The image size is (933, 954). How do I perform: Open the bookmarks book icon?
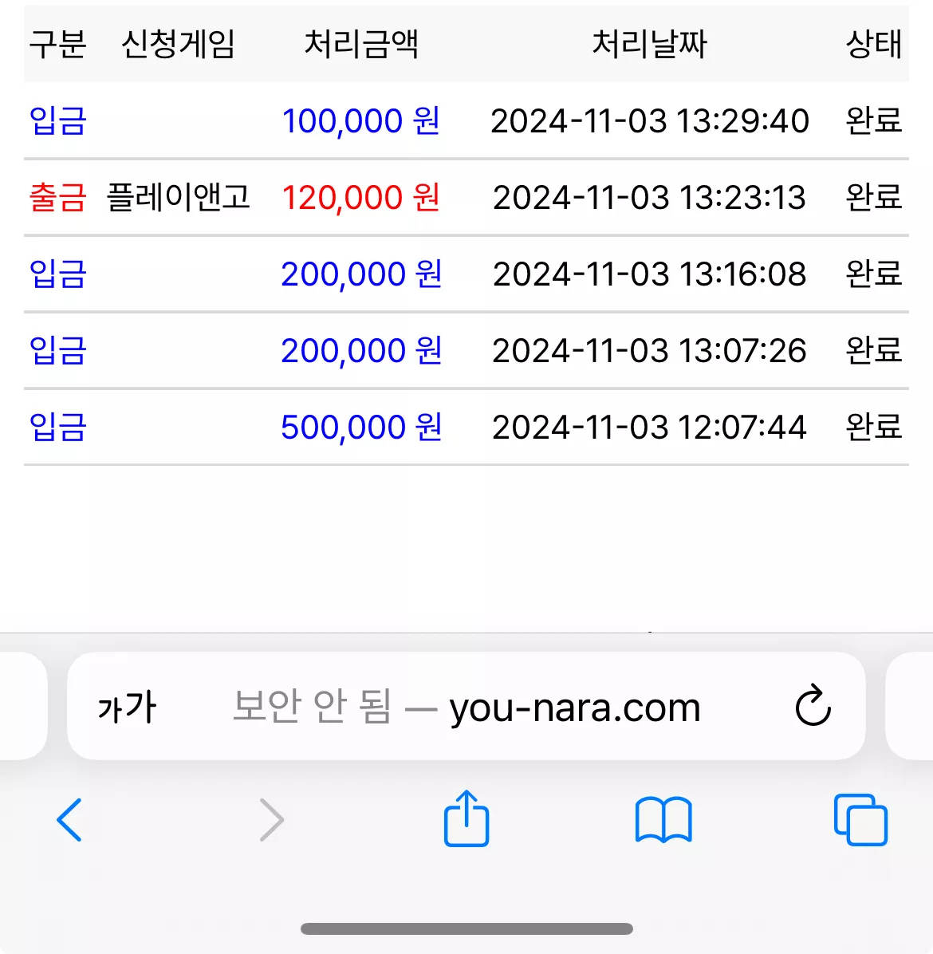pyautogui.click(x=663, y=819)
